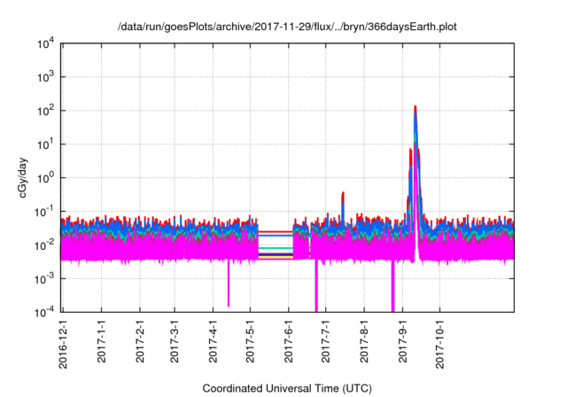Select the 2017-2-1 date tick label
Viewport: 567px width, 397px height.
click(x=140, y=340)
